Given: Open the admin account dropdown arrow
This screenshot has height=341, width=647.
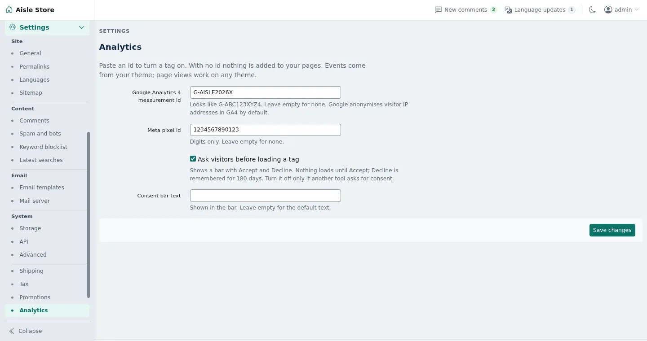Looking at the screenshot, I should click(x=637, y=10).
